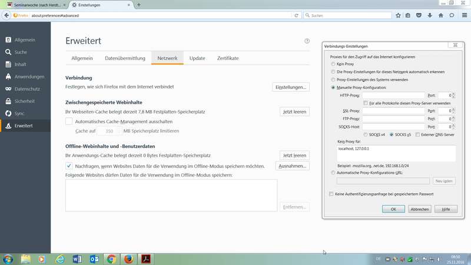Click Abbrechen in the connection dialog
The image size is (471, 265).
(x=420, y=209)
